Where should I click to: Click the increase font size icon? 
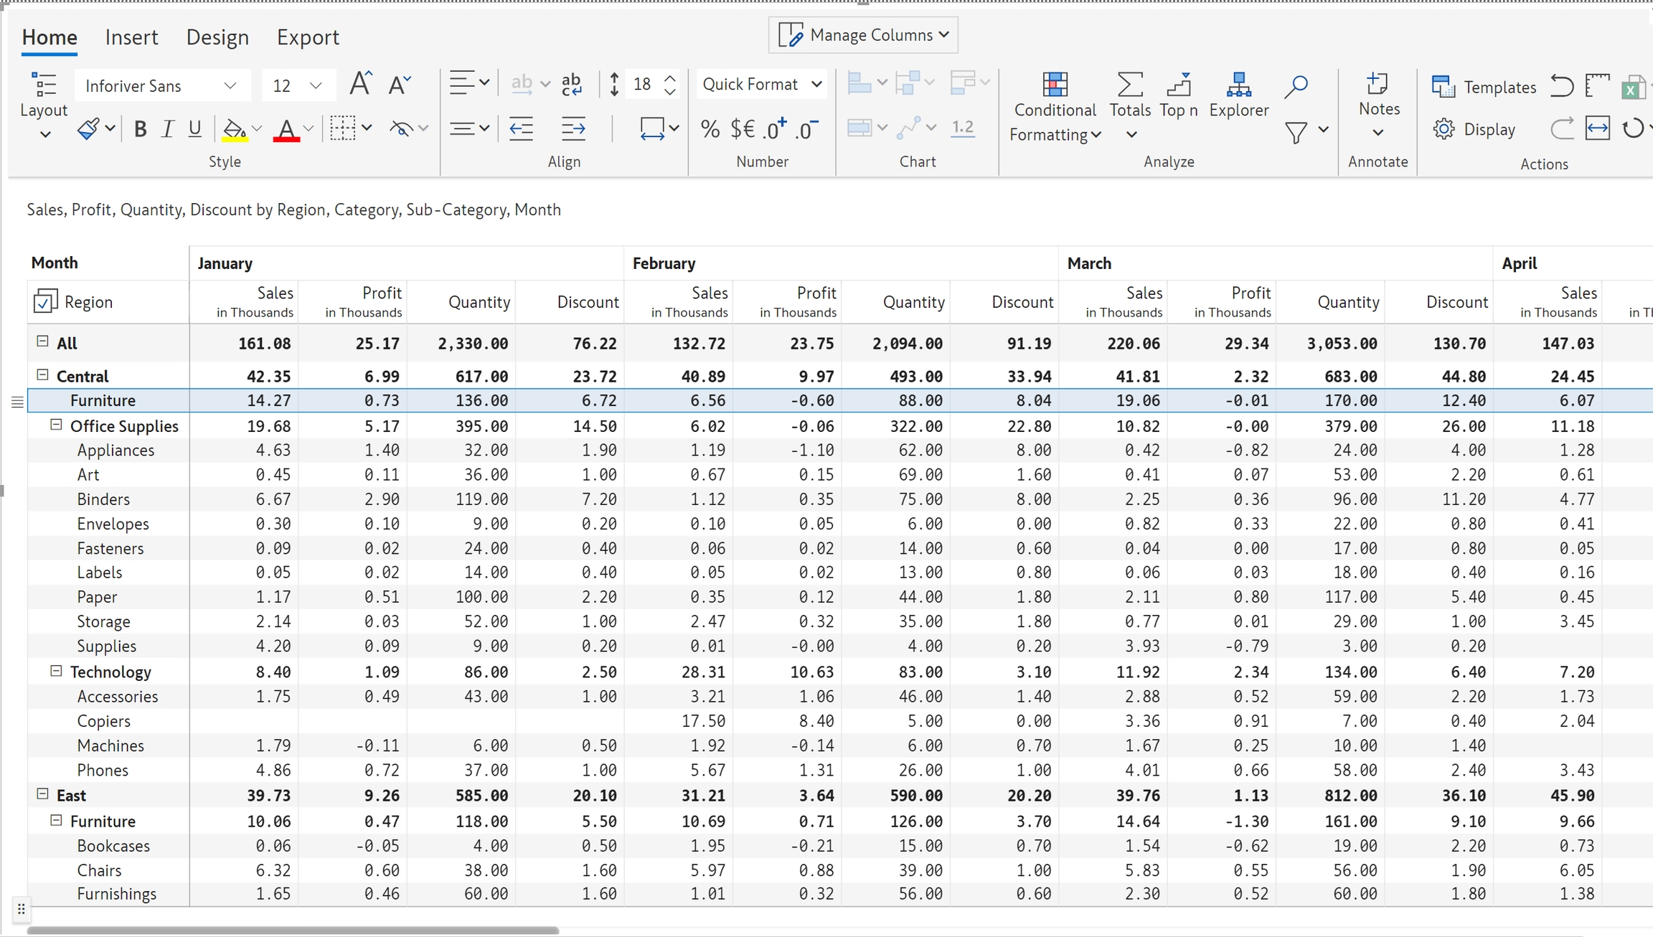360,85
